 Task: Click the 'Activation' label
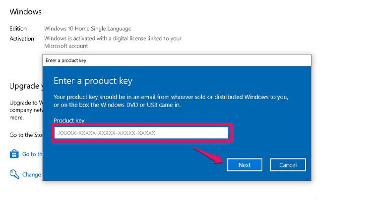tap(22, 39)
